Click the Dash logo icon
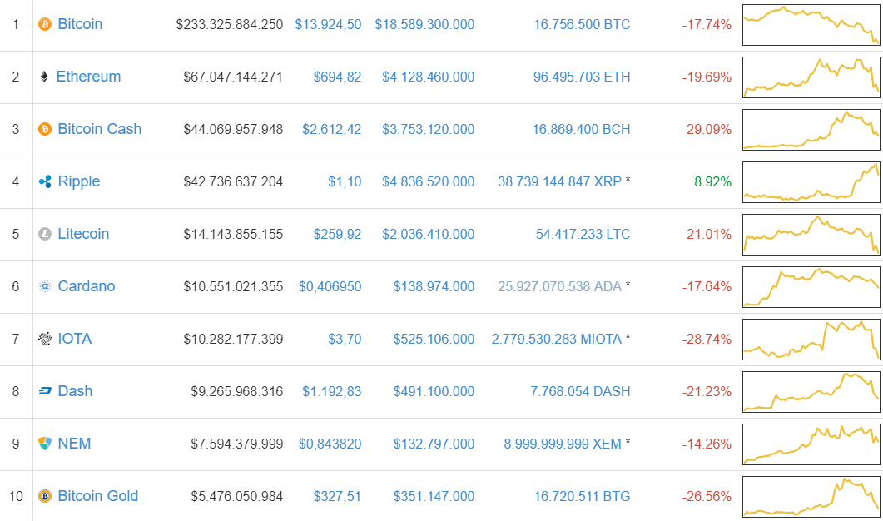The height and width of the screenshot is (521, 883). click(x=44, y=391)
